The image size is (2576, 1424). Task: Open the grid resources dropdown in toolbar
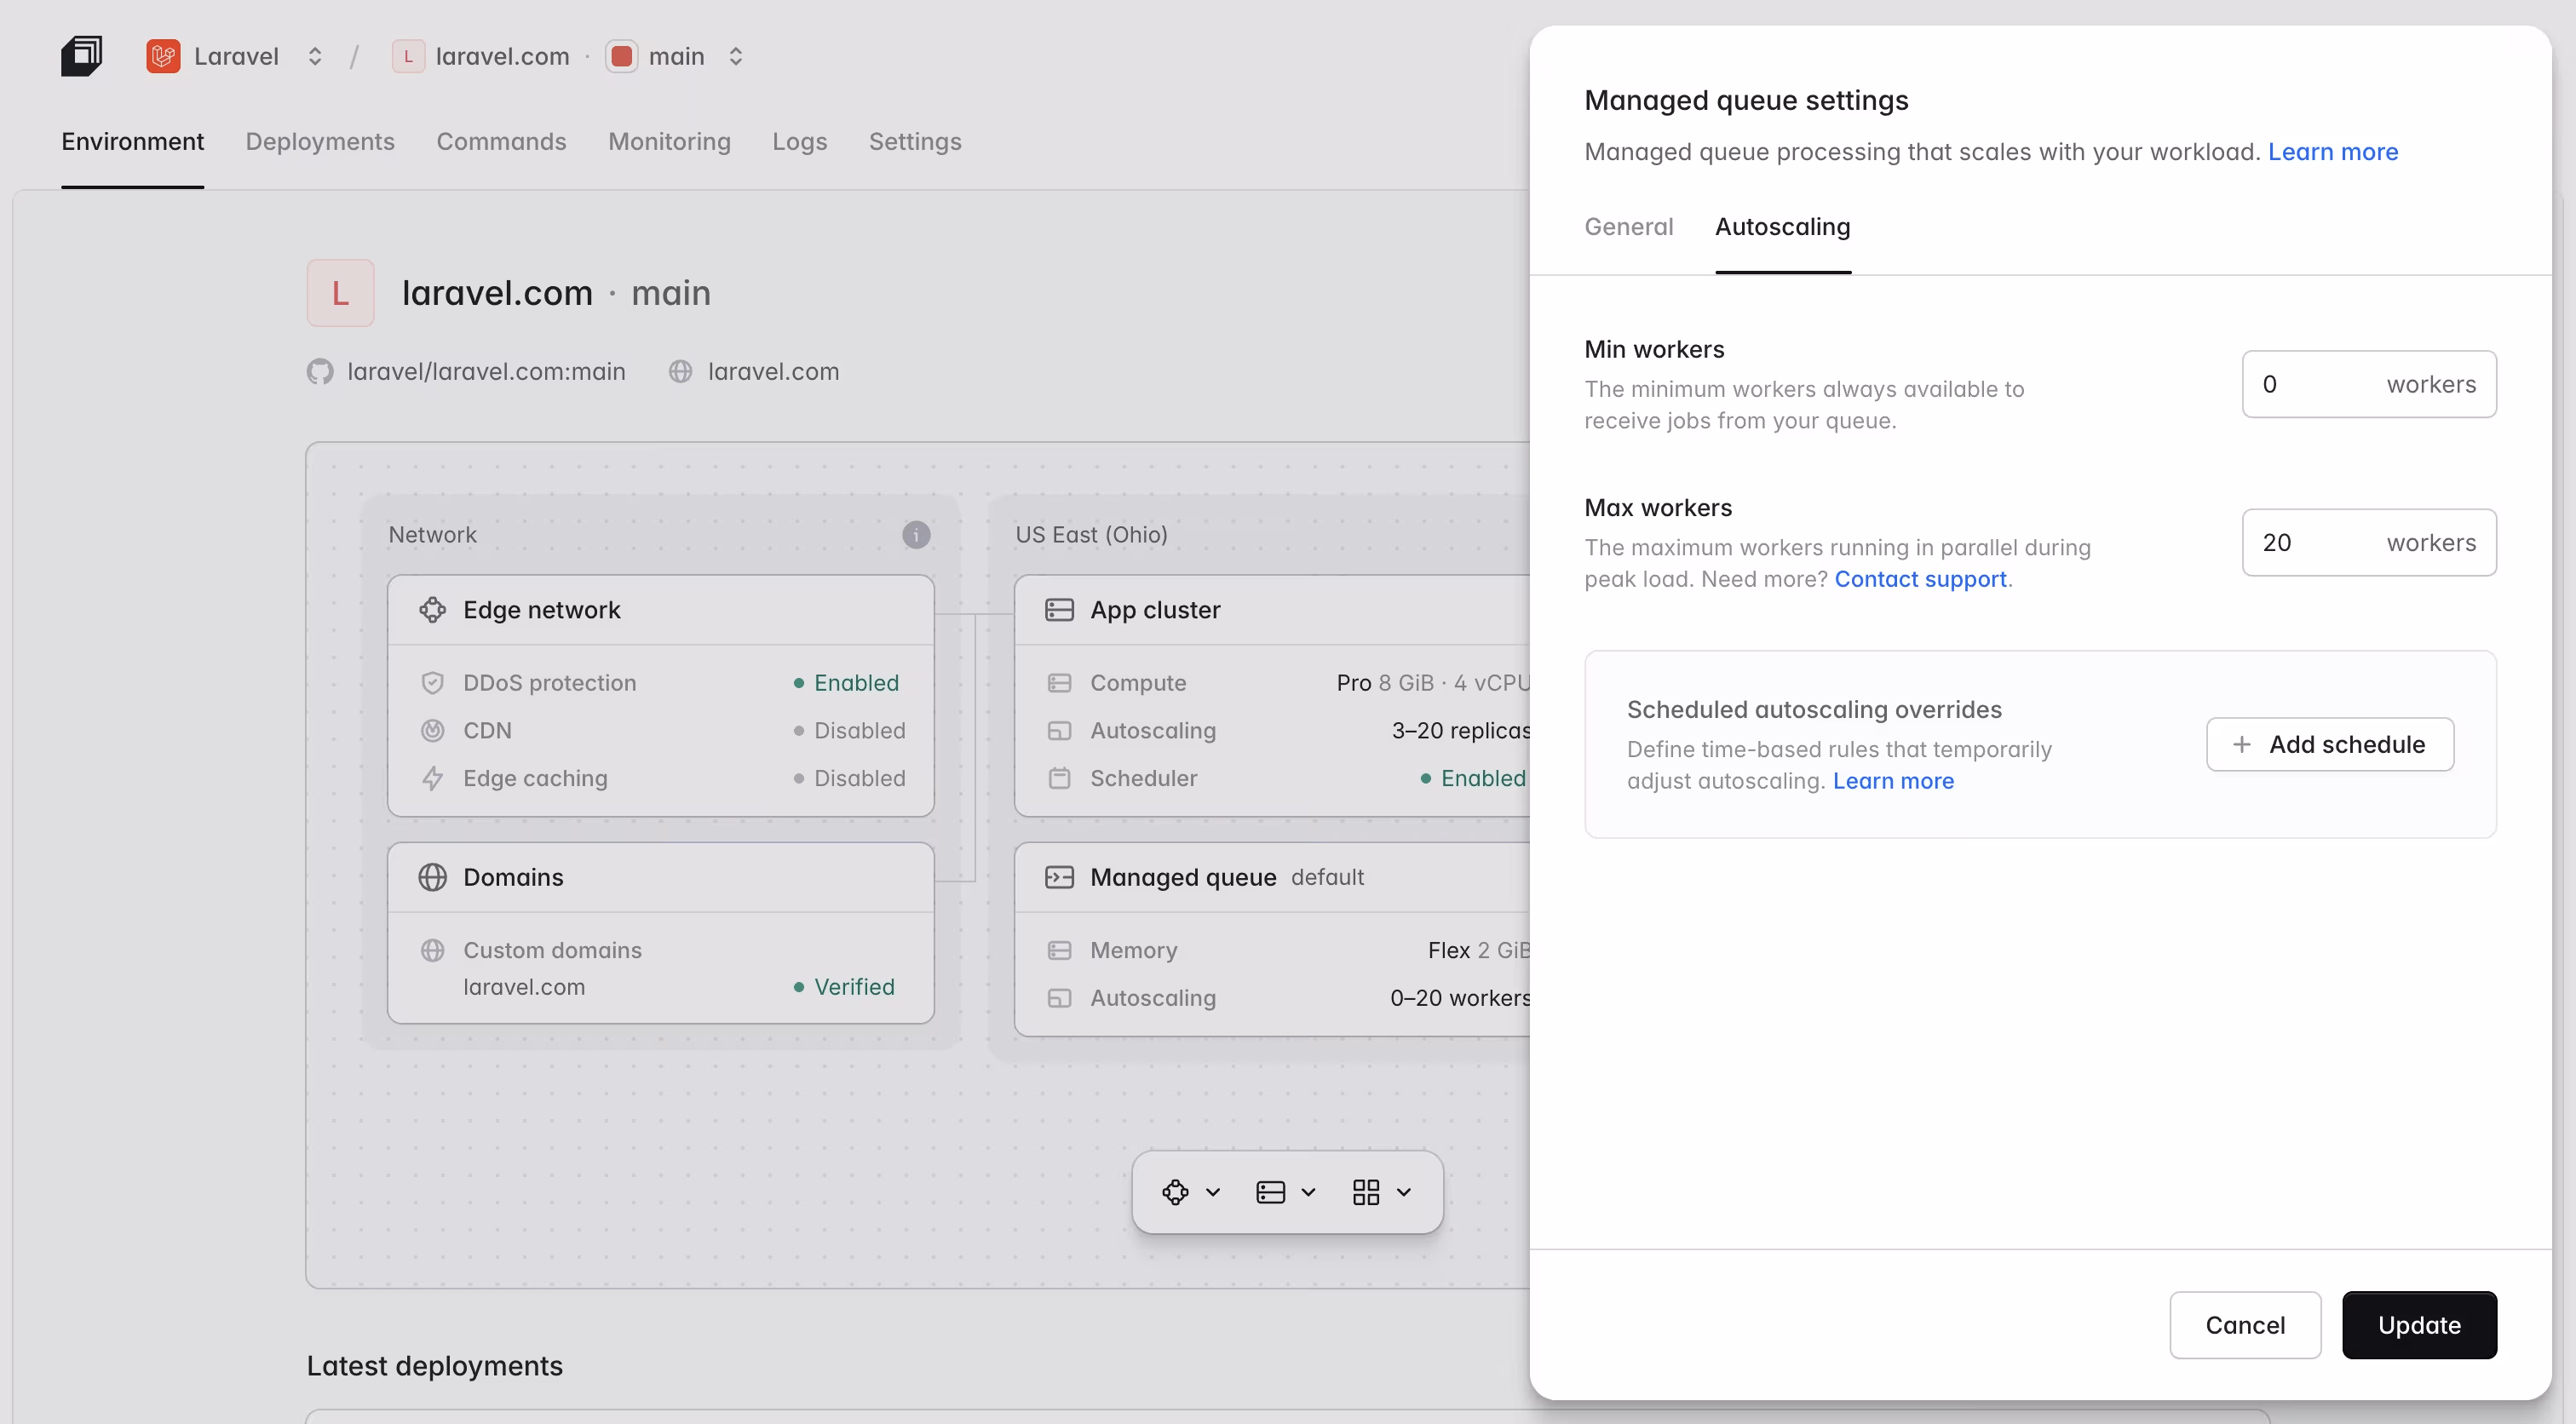(x=1382, y=1192)
